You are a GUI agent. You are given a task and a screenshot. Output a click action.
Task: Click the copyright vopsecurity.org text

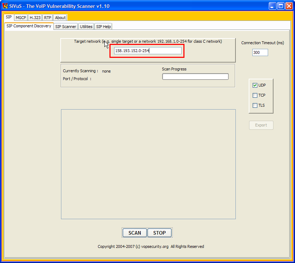151,246
